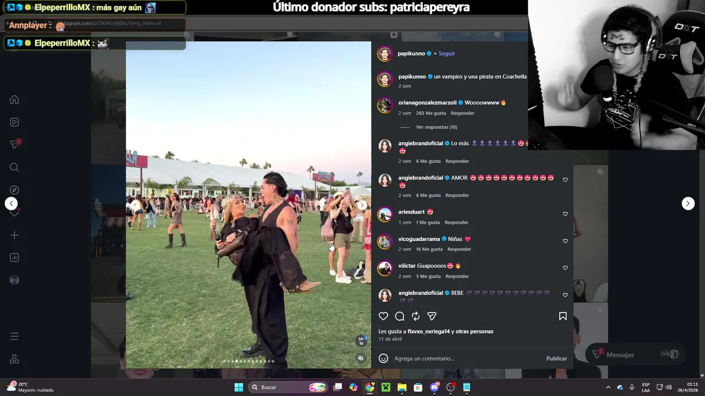Open File Explorer from the taskbar
Viewport: 705px width, 396px height.
[x=402, y=387]
